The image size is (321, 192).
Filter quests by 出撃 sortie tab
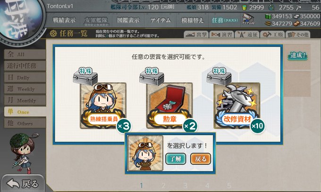[196, 35]
